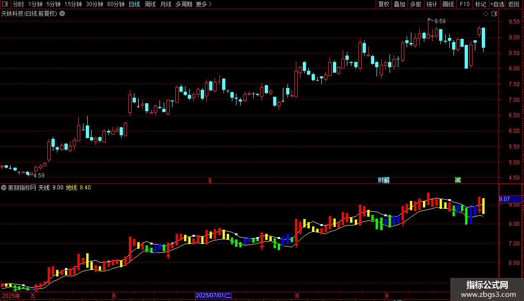The image size is (524, 301).
Task: Open the 多股 multi-stock view
Action: [x=415, y=4]
